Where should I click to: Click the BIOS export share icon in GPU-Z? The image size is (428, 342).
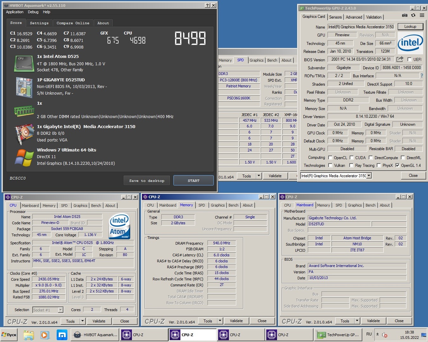[400, 59]
